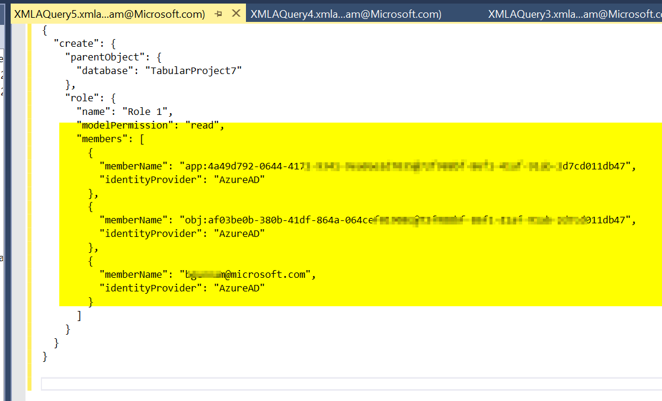
Task: Click the final closing brace of the script
Action: [x=45, y=356]
